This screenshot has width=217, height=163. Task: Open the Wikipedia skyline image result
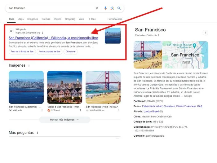coord(26,87)
